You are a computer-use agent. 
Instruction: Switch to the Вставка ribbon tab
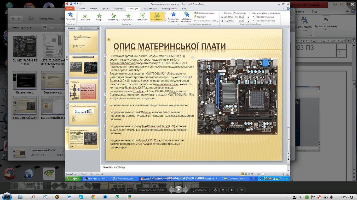93,9
